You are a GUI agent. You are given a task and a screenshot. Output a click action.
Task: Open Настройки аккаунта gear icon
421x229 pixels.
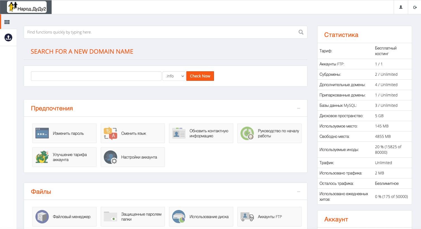pos(110,157)
